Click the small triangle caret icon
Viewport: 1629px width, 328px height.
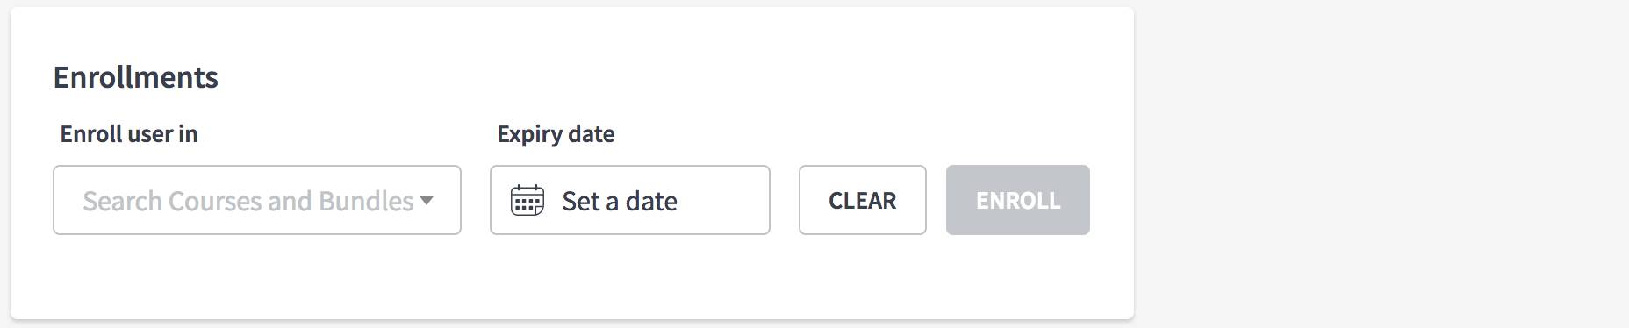coord(427,201)
